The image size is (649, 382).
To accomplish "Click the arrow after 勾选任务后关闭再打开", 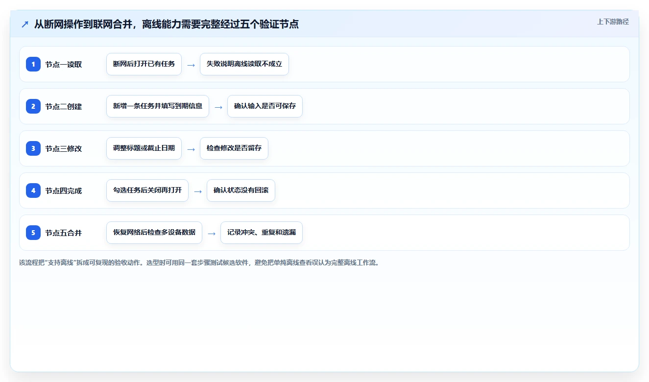I will (198, 191).
